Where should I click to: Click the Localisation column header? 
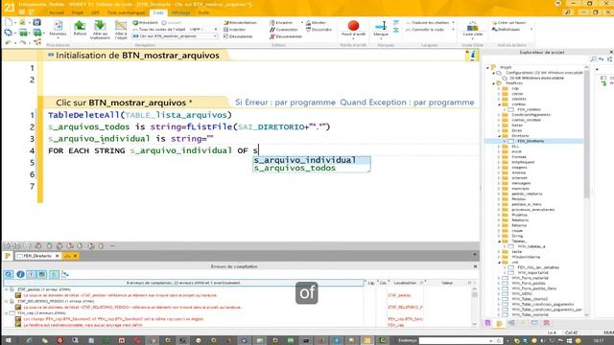(405, 283)
